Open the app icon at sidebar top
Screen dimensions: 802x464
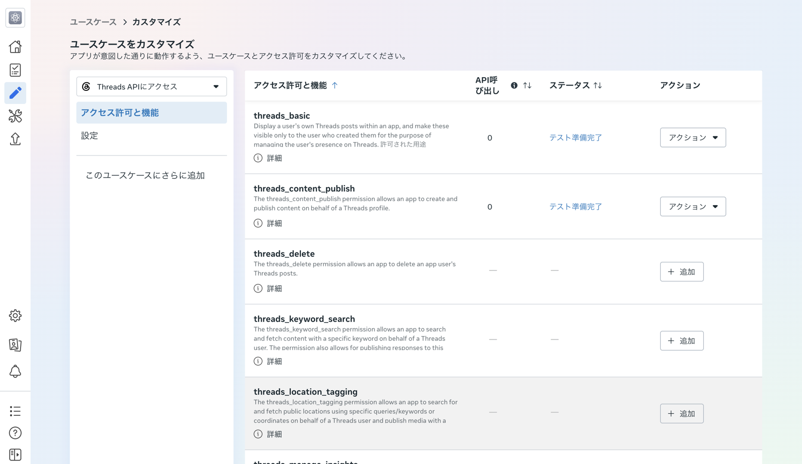point(15,18)
